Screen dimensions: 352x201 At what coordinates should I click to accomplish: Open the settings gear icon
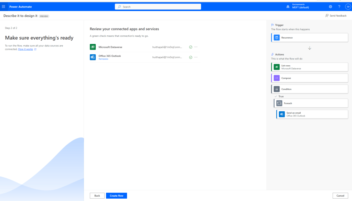(330, 7)
